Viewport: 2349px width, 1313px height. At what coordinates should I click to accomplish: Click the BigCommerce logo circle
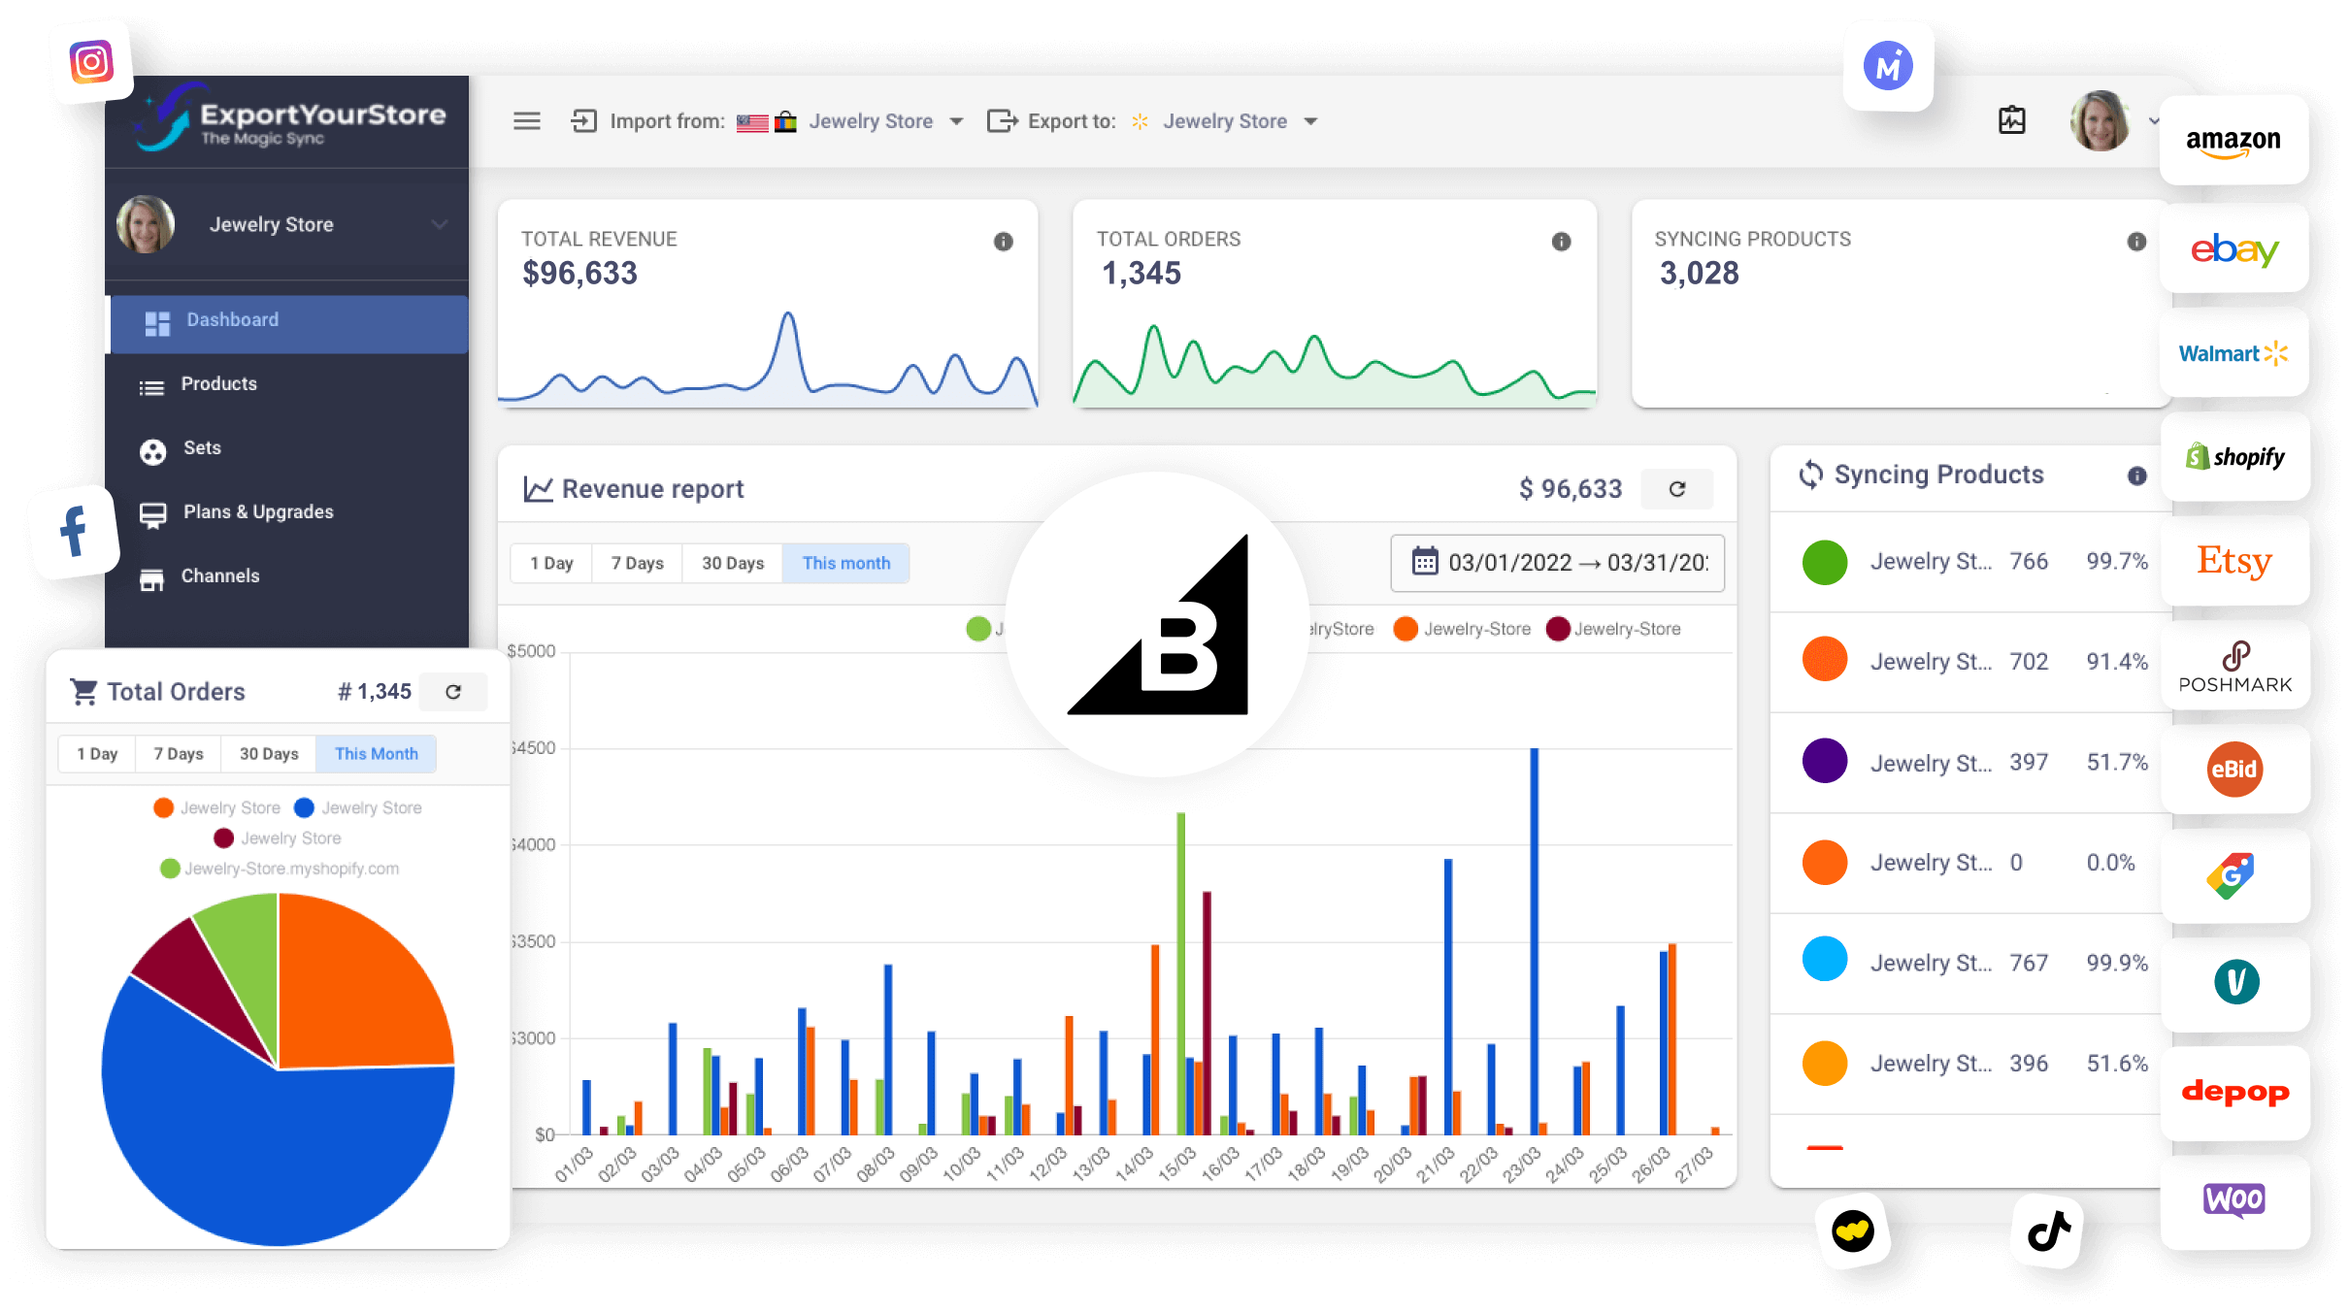tap(1157, 625)
